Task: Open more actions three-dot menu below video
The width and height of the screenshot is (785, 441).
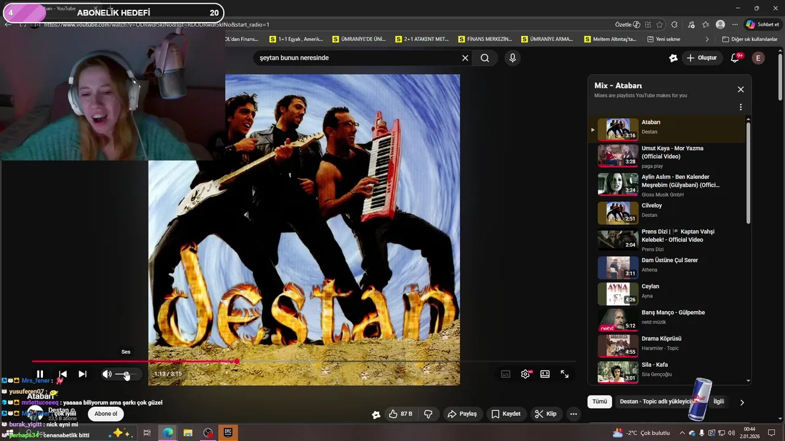Action: 573,414
